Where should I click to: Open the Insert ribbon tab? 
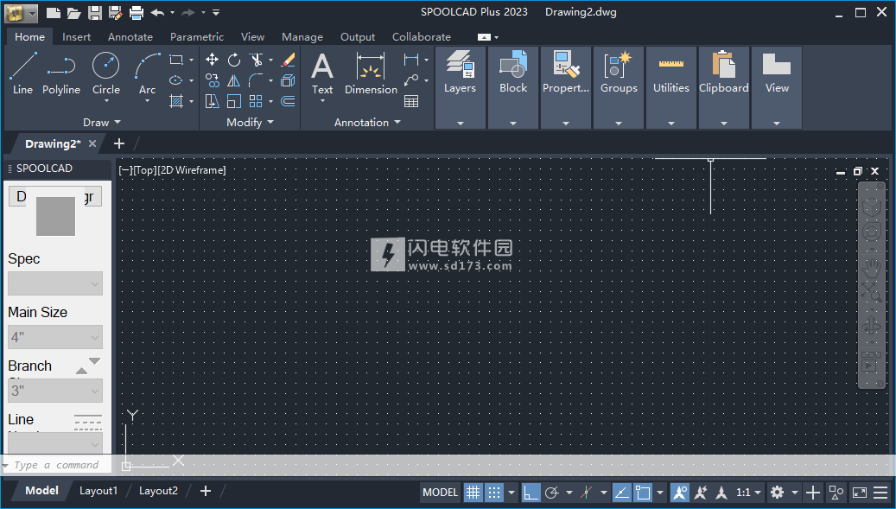77,36
